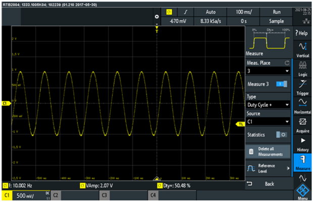
Task: Expand the Type dropdown showing Duty Cycle +
Action: pos(268,104)
